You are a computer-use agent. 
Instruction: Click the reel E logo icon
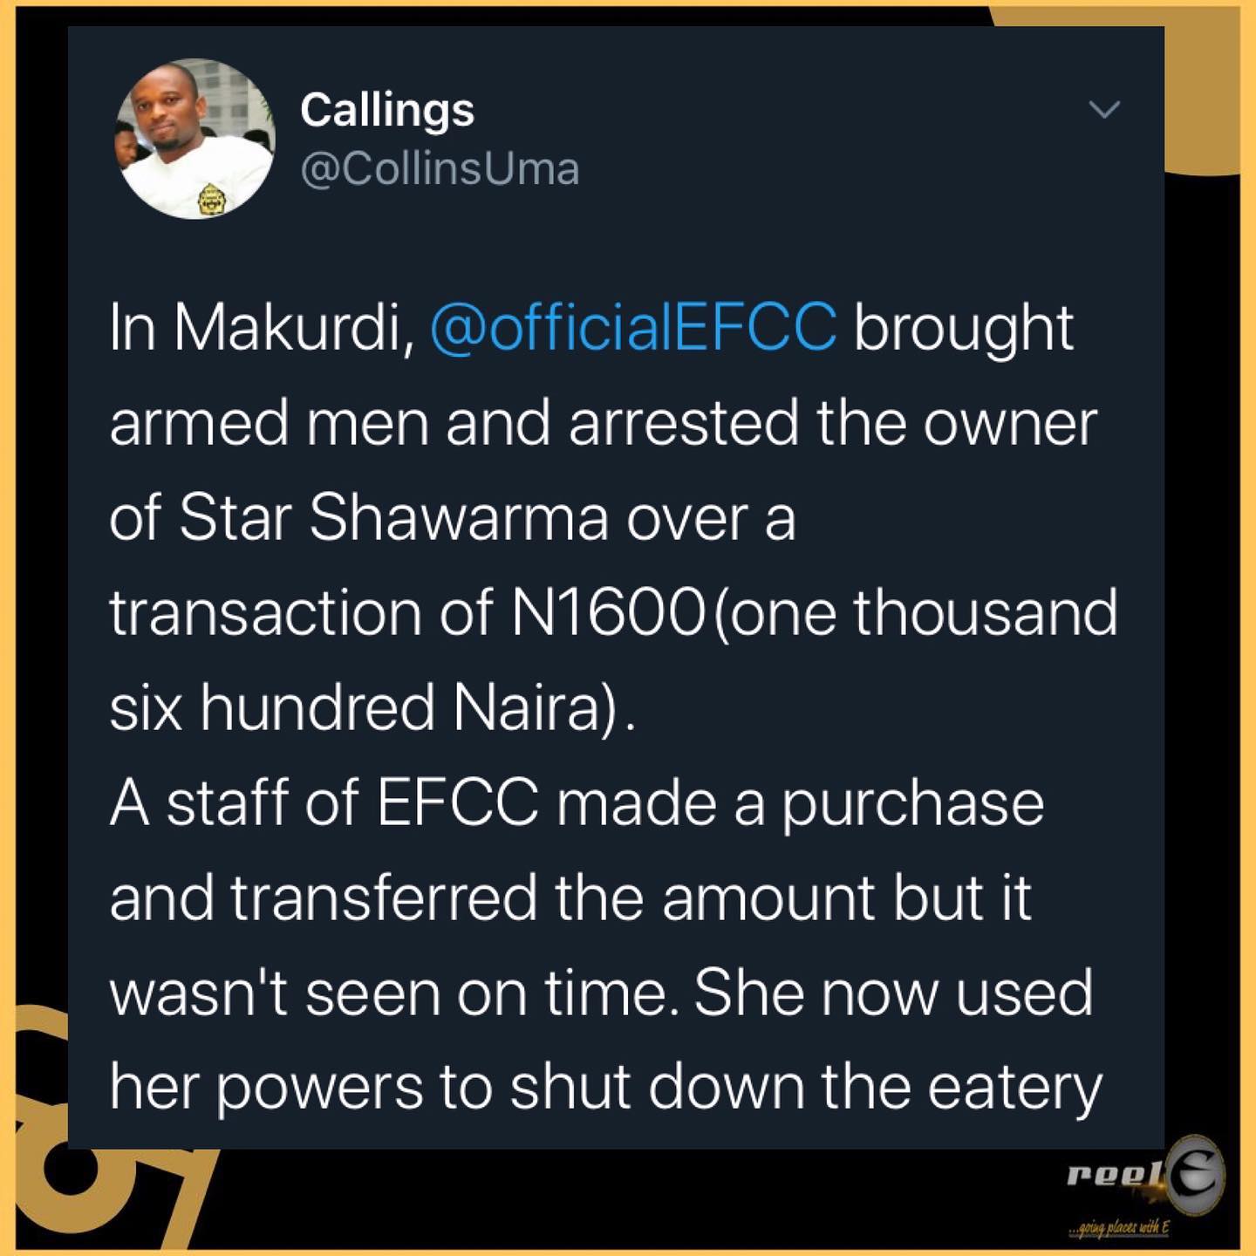[x=1145, y=1176]
